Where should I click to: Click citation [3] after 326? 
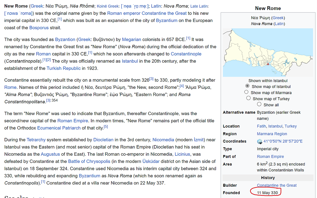(151, 79)
